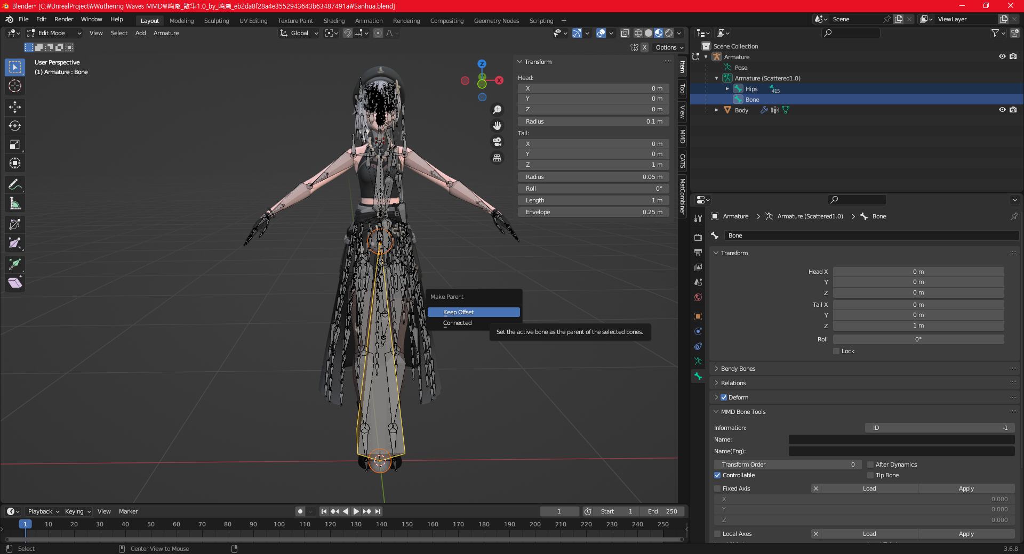
Task: Enable the Tip Bone checkbox
Action: pyautogui.click(x=870, y=475)
